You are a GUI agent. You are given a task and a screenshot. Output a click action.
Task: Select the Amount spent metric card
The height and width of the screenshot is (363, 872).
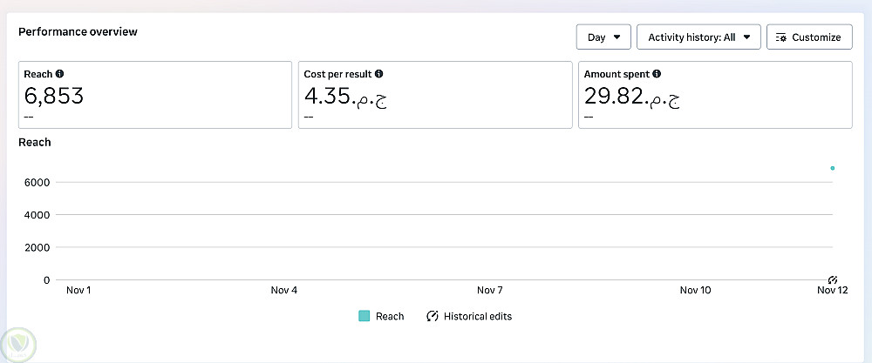(x=715, y=95)
